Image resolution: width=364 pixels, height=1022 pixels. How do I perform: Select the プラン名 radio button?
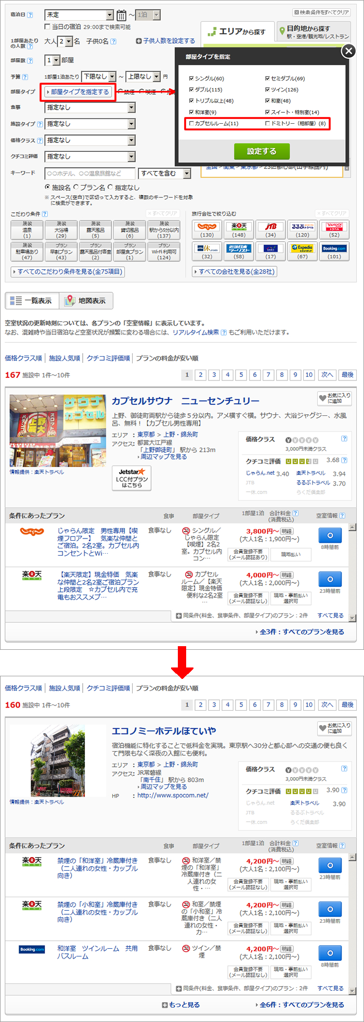coord(76,187)
